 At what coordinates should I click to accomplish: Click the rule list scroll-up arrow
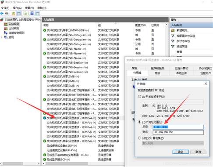pyautogui.click(x=167, y=25)
